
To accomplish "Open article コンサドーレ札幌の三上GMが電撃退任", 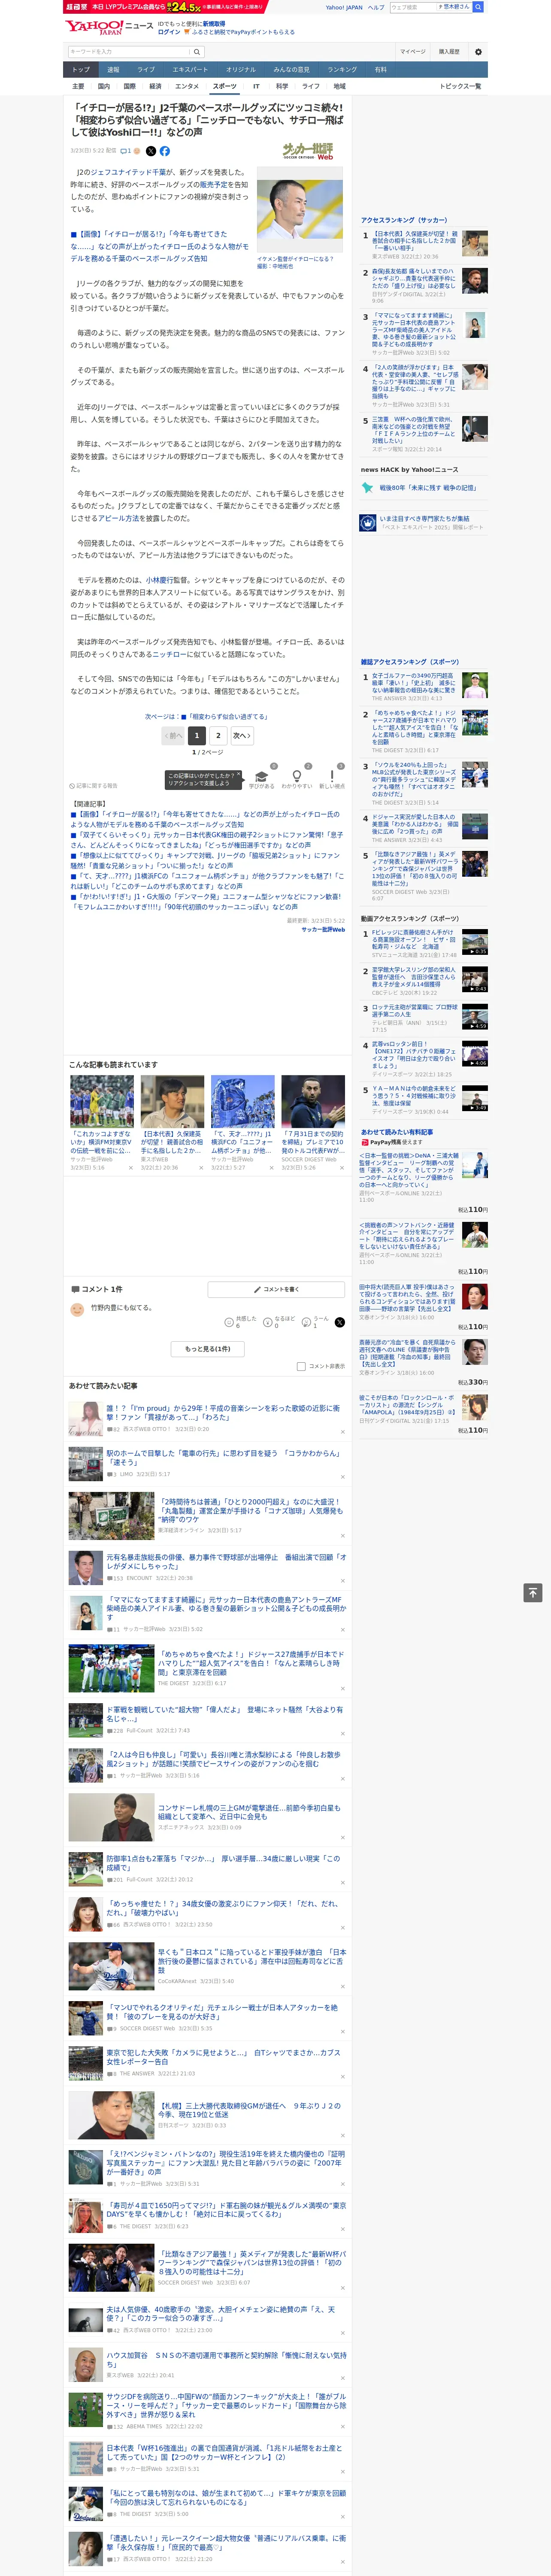I will click(249, 1812).
